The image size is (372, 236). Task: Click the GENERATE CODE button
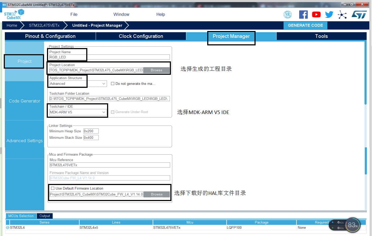click(x=305, y=25)
